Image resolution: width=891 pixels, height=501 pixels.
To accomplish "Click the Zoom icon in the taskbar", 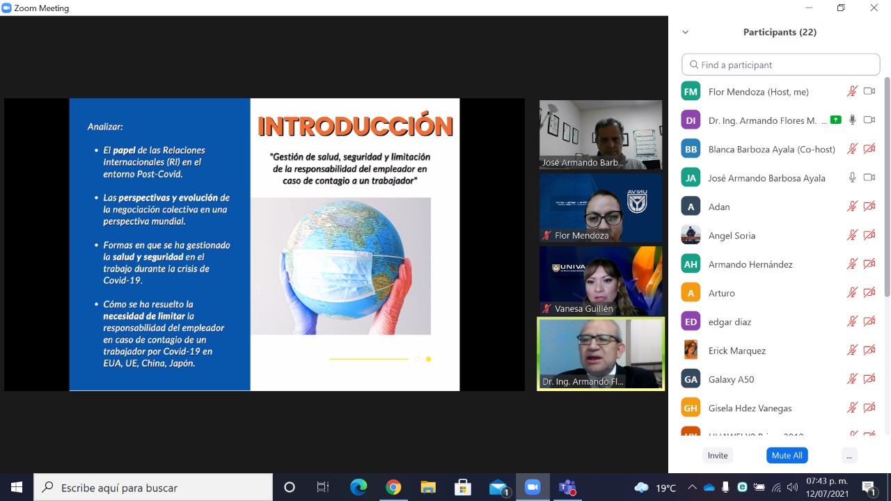I will [x=533, y=488].
